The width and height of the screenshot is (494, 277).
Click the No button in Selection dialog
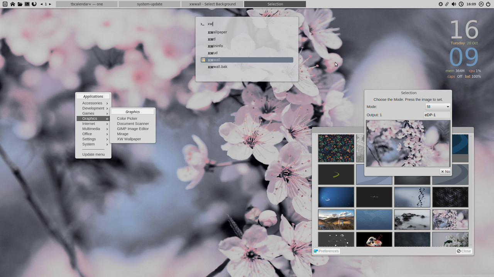coord(445,172)
